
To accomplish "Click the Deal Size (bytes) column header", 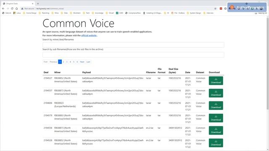I will tap(174, 71).
